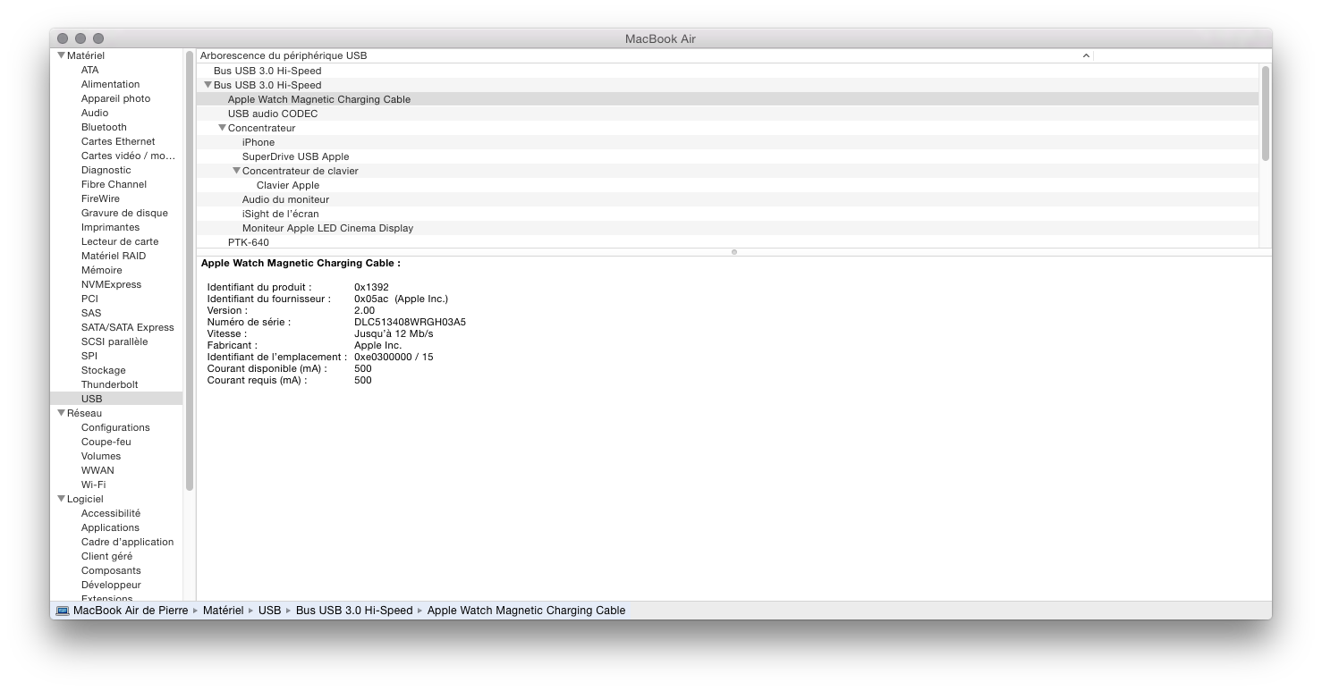Select Accessibilité under Logiciel
The width and height of the screenshot is (1322, 691).
point(111,513)
